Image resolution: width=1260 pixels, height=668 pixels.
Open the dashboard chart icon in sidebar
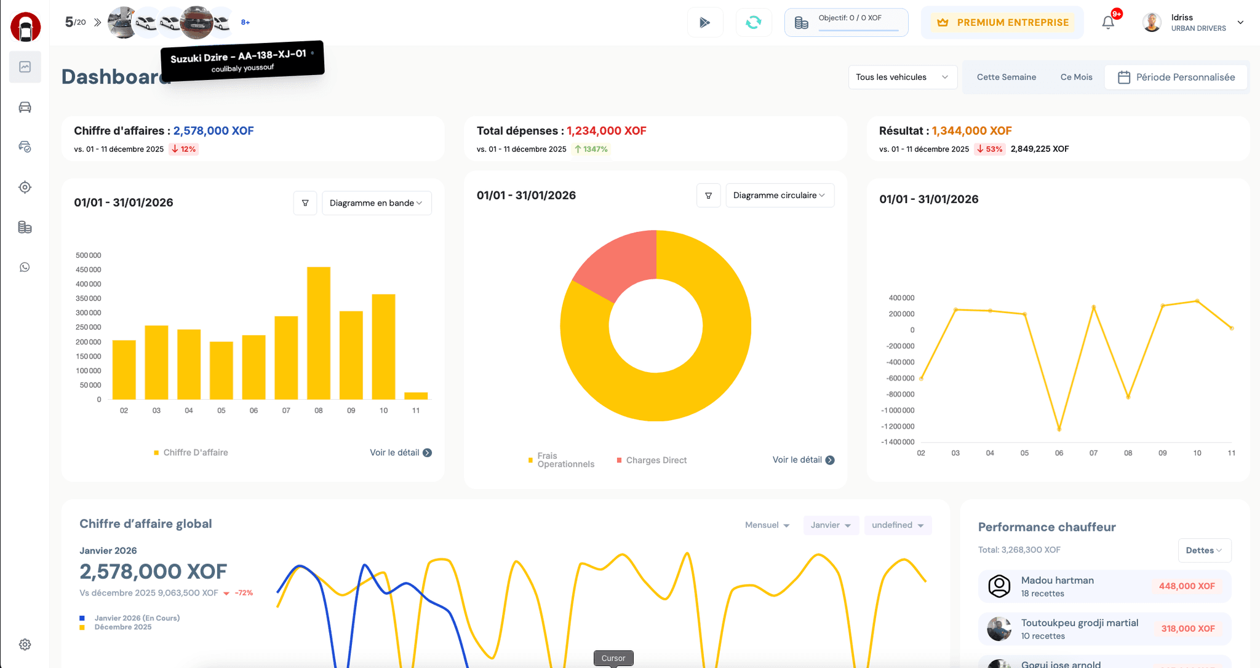point(25,67)
